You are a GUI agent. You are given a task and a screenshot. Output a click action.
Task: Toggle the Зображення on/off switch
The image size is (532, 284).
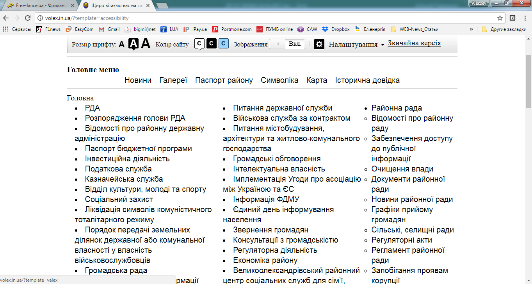[x=287, y=44]
